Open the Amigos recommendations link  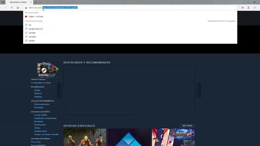coord(37,90)
